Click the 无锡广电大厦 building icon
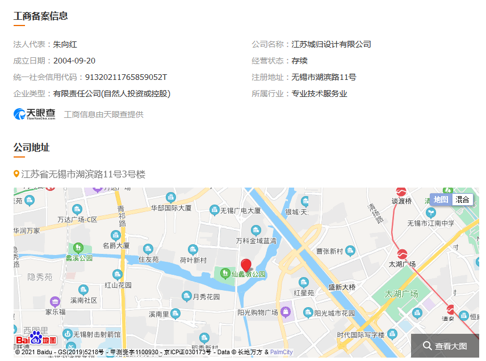 pyautogui.click(x=214, y=210)
